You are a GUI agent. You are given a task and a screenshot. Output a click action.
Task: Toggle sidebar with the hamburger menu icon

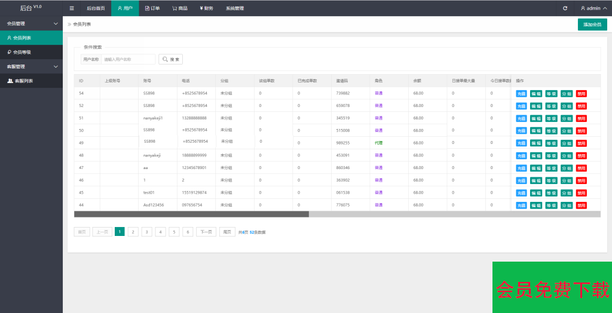(x=72, y=8)
